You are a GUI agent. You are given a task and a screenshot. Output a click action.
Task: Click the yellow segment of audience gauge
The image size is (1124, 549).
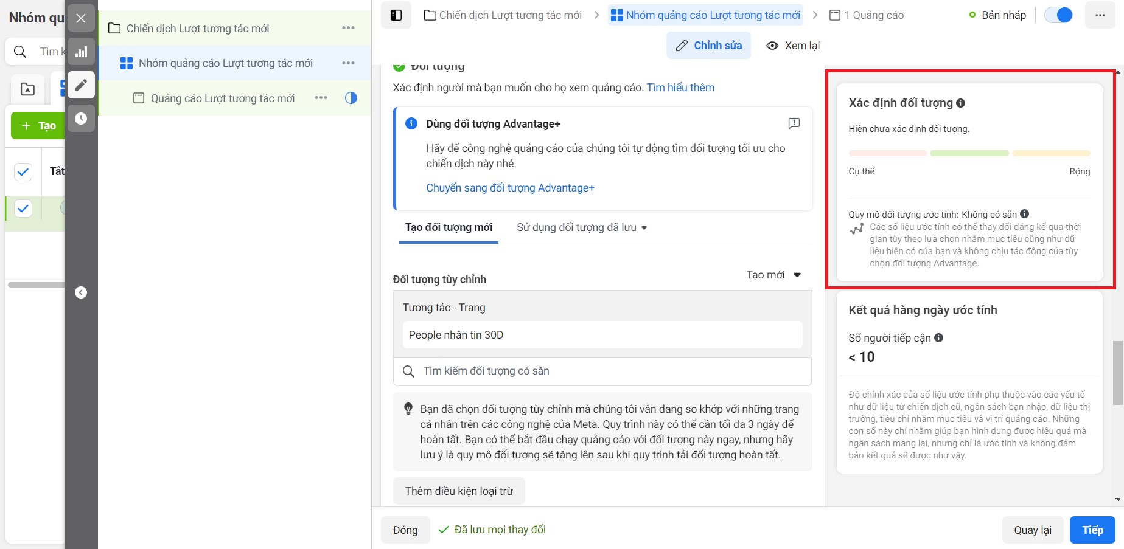[1051, 153]
